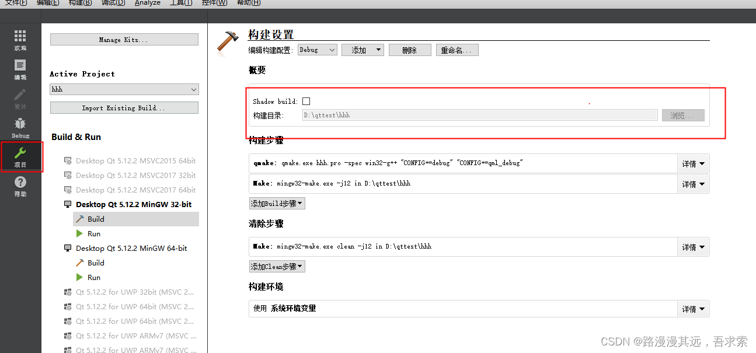The image size is (756, 353).
Task: Click the Delete (删除) configuration button
Action: coord(410,50)
